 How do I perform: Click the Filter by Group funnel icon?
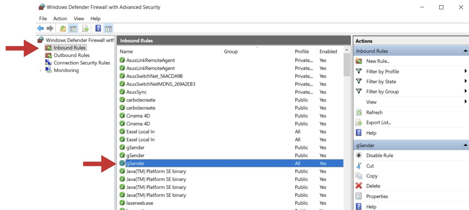click(x=359, y=91)
